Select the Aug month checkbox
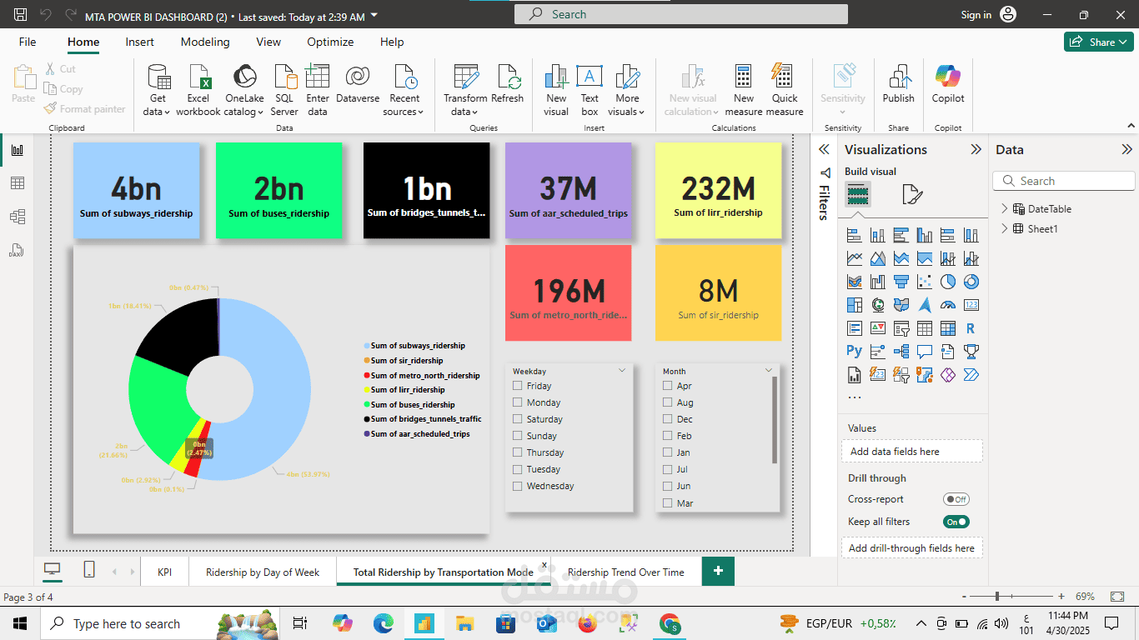This screenshot has width=1139, height=640. pyautogui.click(x=667, y=402)
